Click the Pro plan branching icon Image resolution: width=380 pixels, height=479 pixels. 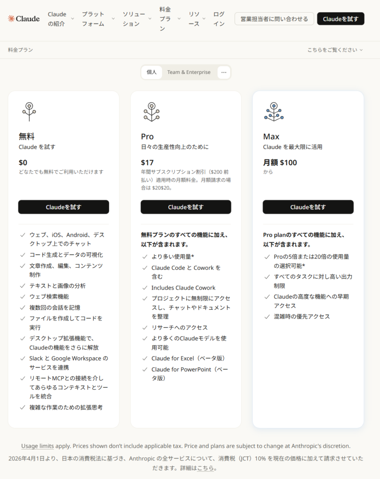point(151,112)
